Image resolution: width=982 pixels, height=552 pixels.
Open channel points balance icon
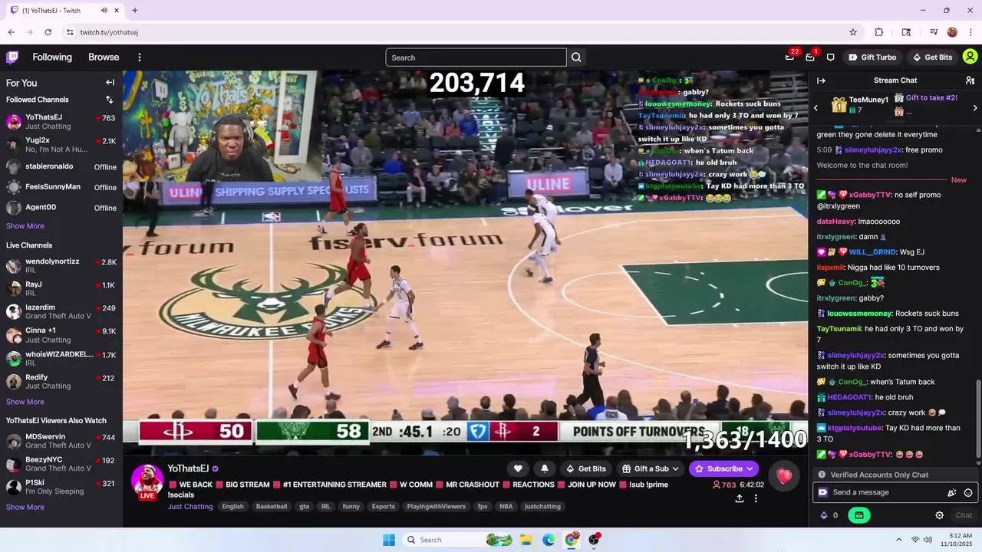[x=824, y=515]
